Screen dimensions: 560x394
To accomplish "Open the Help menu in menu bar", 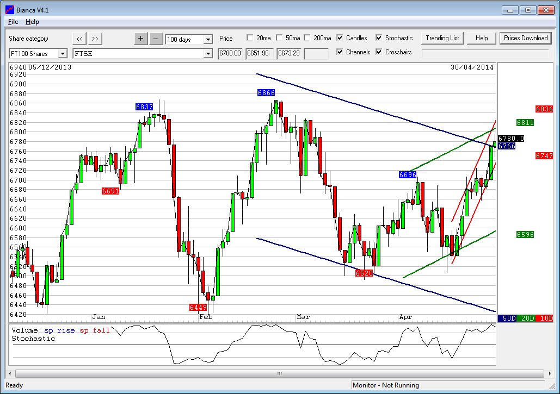I will (x=32, y=22).
